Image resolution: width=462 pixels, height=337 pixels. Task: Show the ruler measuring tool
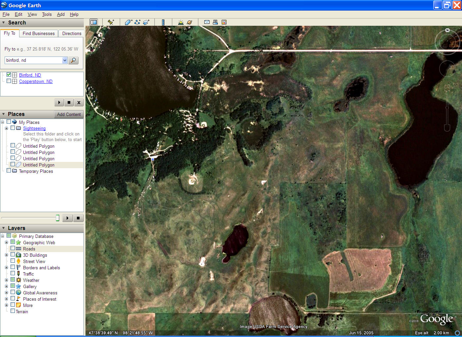[x=163, y=22]
